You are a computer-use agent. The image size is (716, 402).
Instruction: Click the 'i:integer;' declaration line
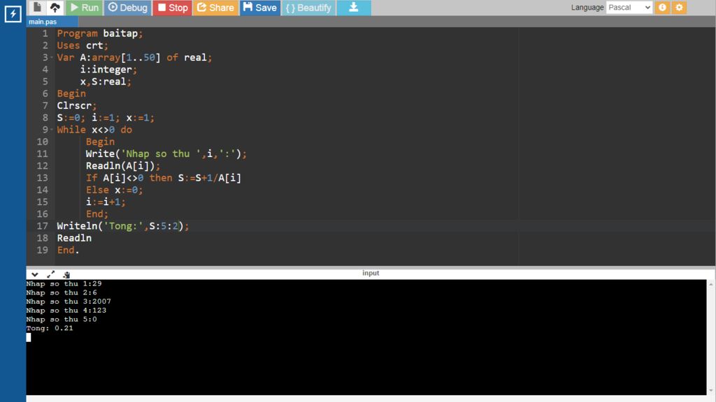tap(108, 70)
